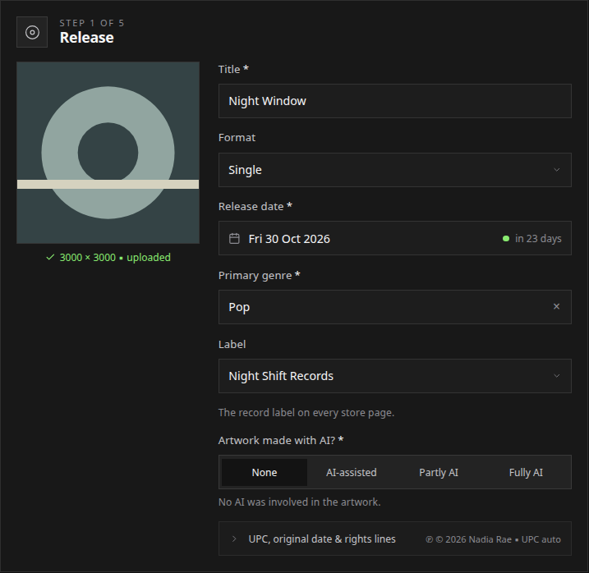Image resolution: width=589 pixels, height=573 pixels.
Task: Click 'The record label on every store page.' hint
Action: tap(306, 413)
